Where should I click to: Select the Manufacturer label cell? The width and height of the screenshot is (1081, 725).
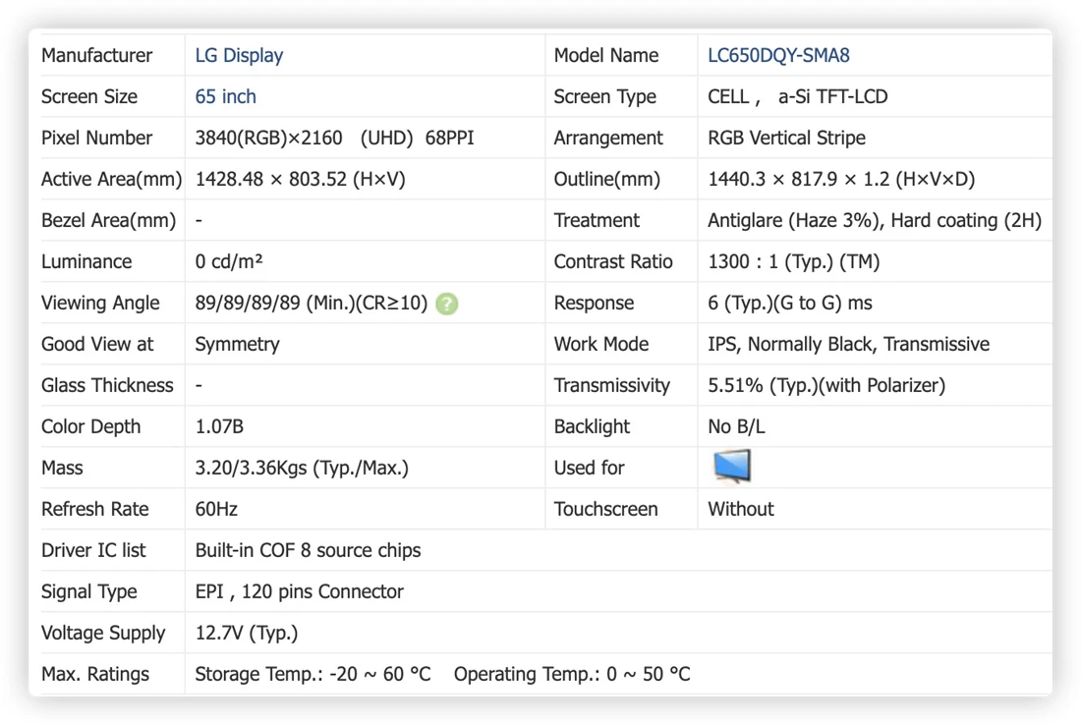pyautogui.click(x=96, y=55)
